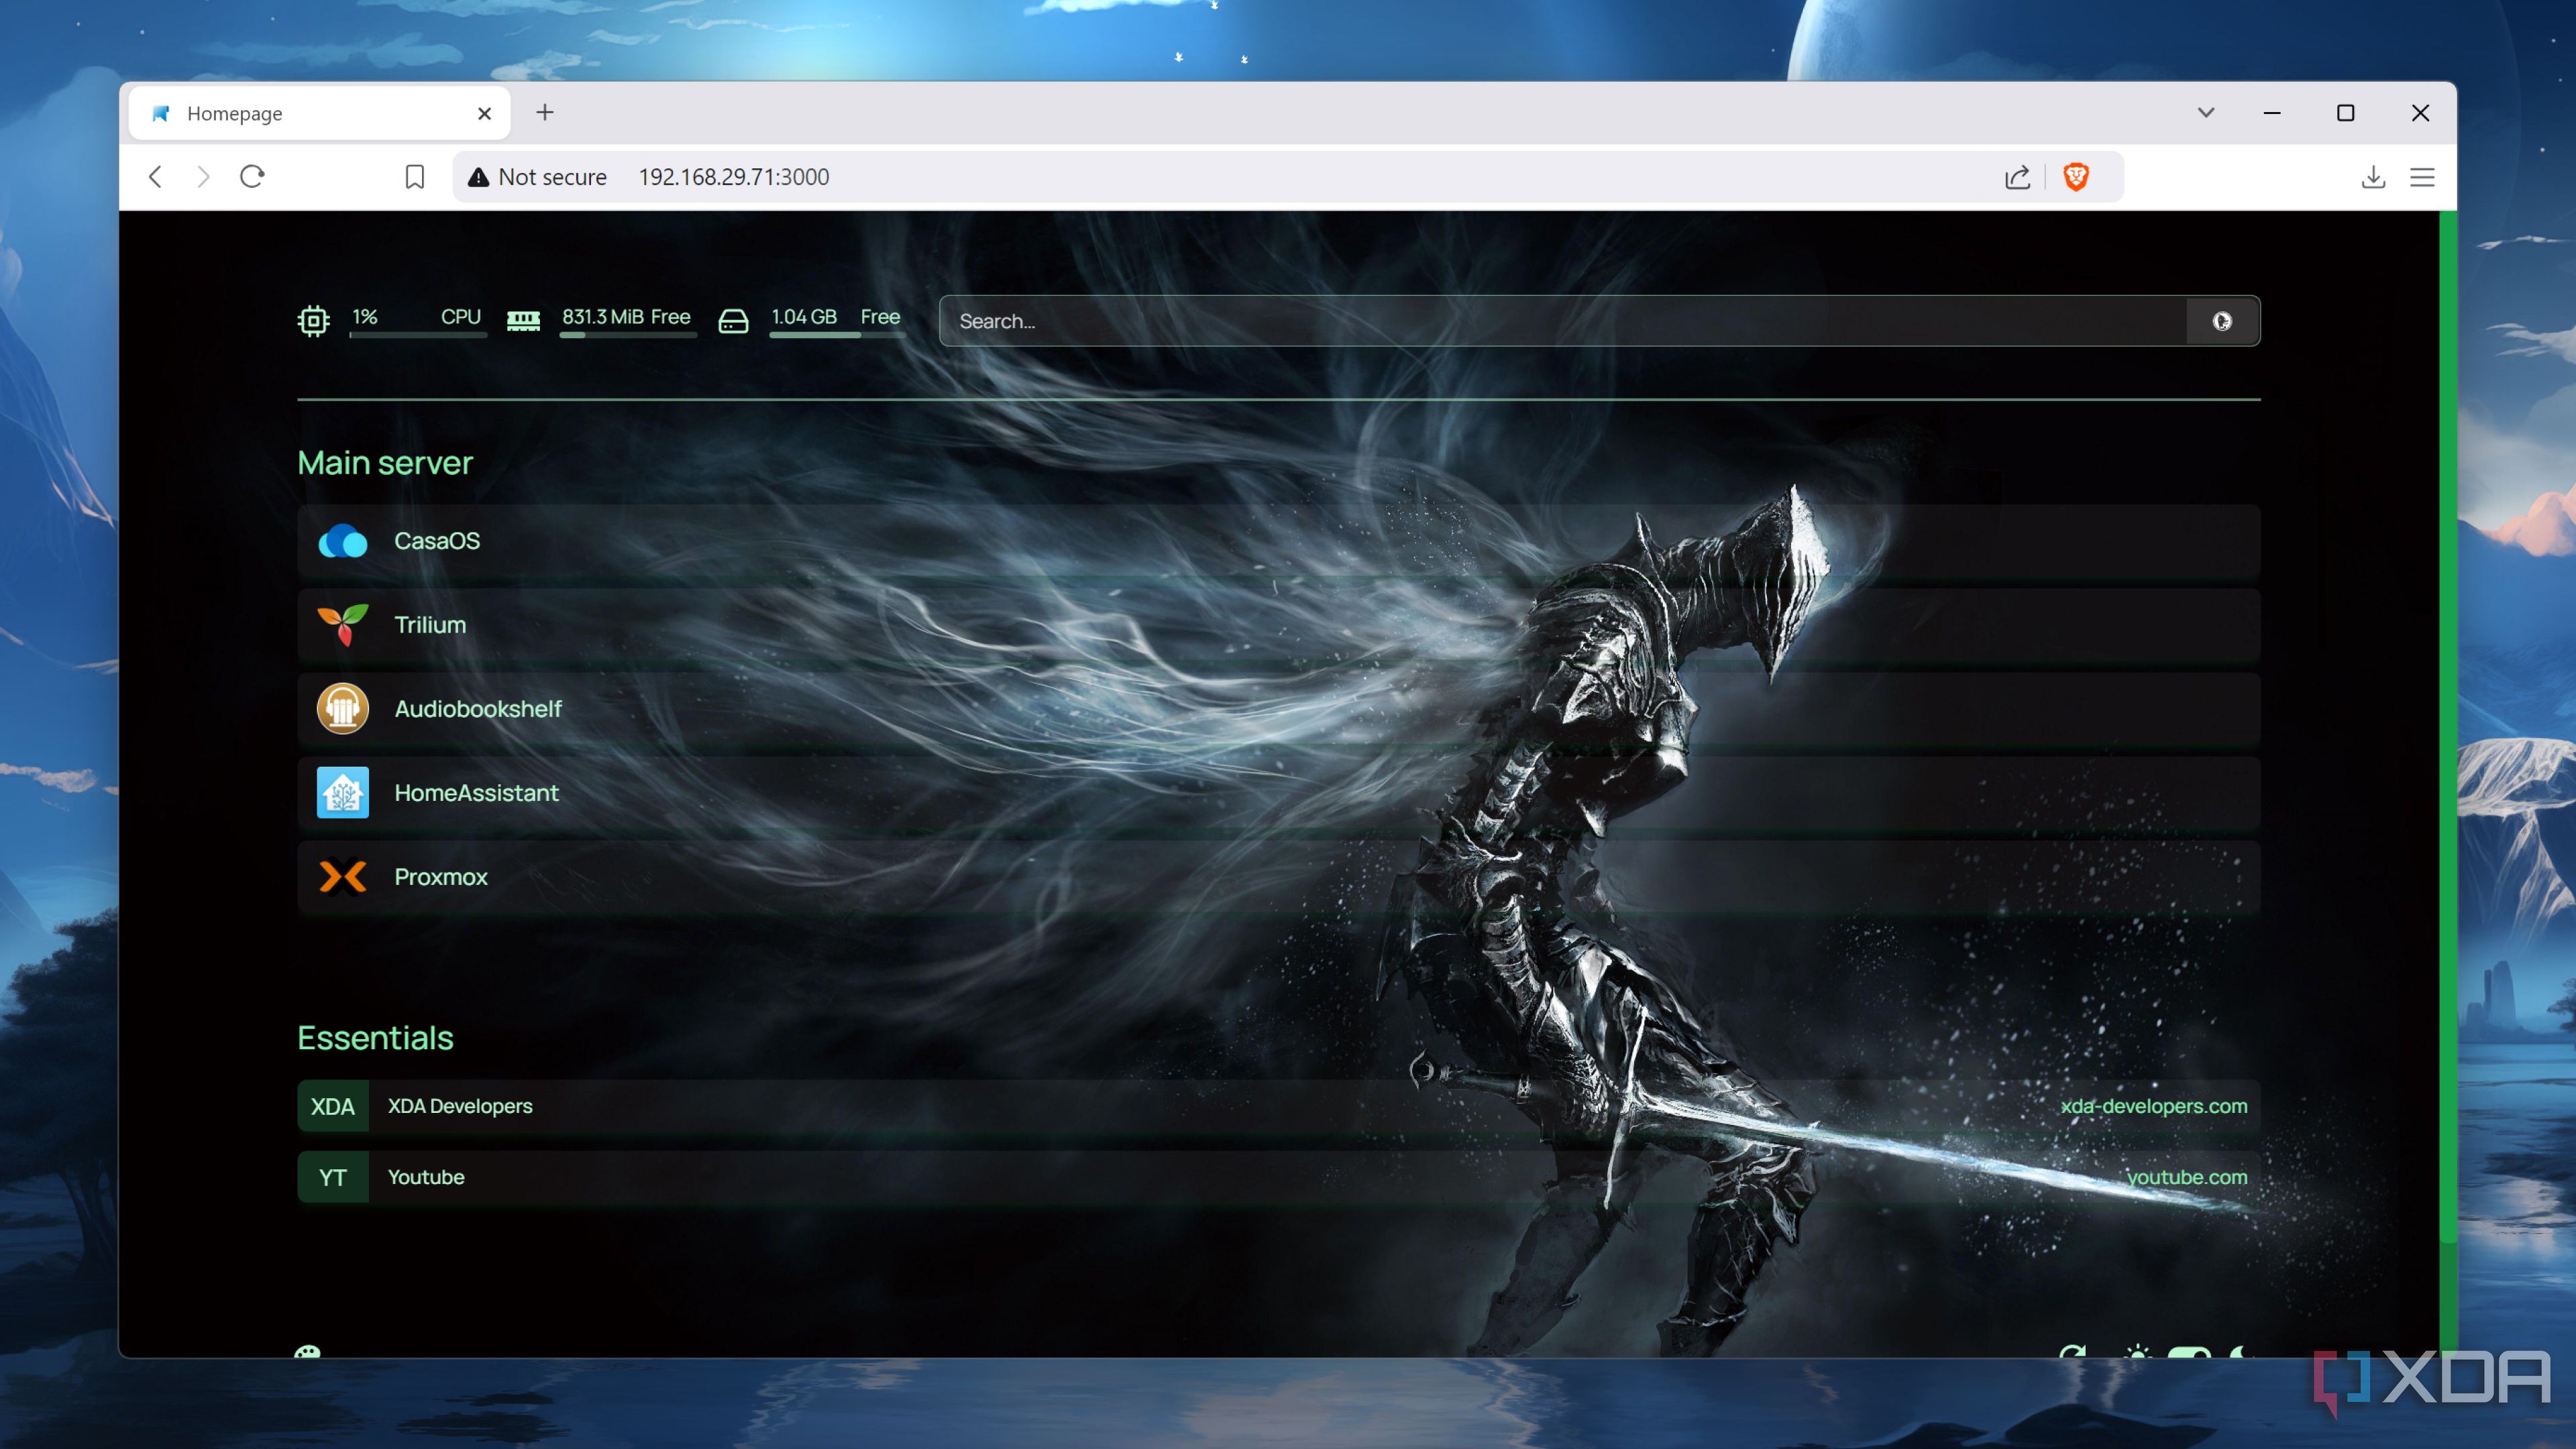Open the browser downloads icon
Viewport: 2576px width, 1449px height.
coord(2372,177)
